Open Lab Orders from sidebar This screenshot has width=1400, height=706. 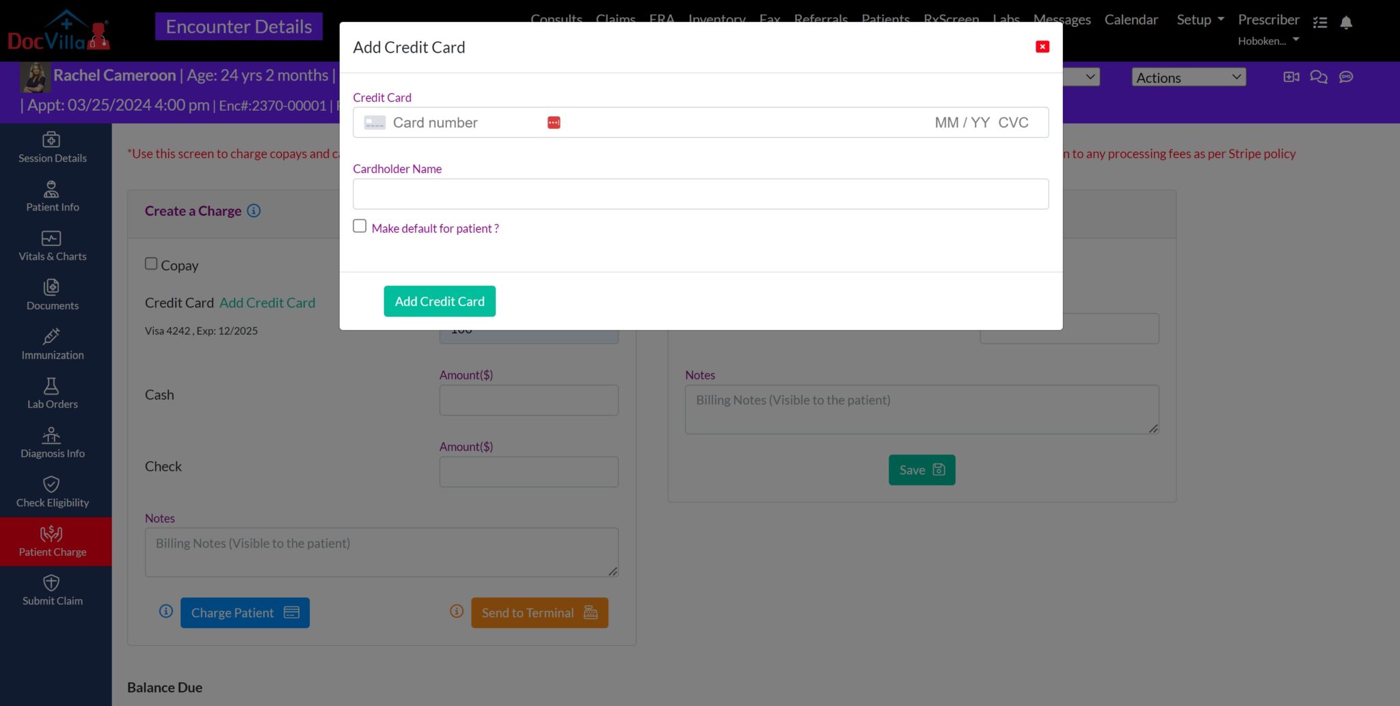pyautogui.click(x=52, y=394)
